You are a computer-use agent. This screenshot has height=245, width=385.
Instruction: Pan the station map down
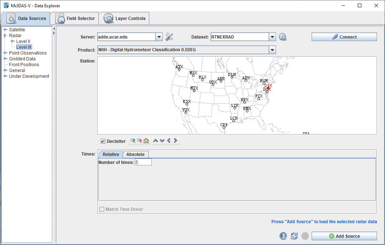click(162, 141)
